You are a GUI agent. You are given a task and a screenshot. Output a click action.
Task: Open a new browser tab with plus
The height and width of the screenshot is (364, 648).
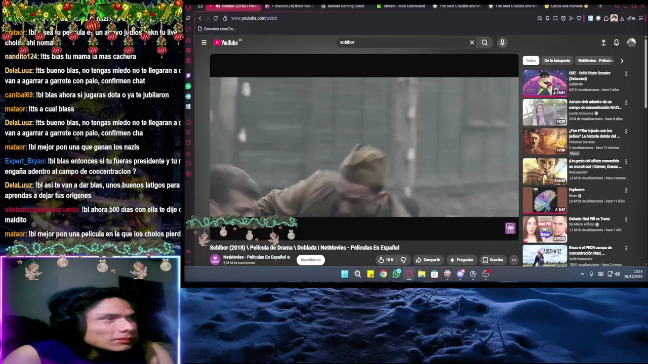click(600, 6)
